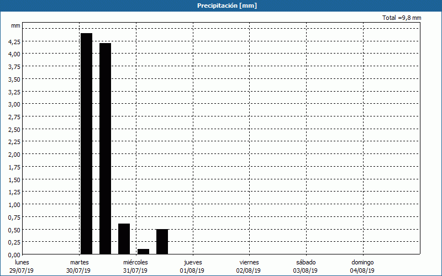The image size is (442, 276).
Task: Click the 3,50 y-axis value
Action: [14, 79]
